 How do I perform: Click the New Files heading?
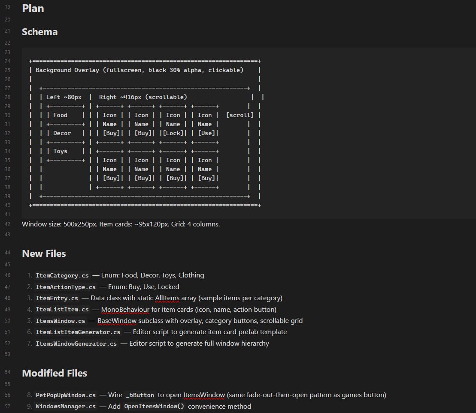click(44, 253)
